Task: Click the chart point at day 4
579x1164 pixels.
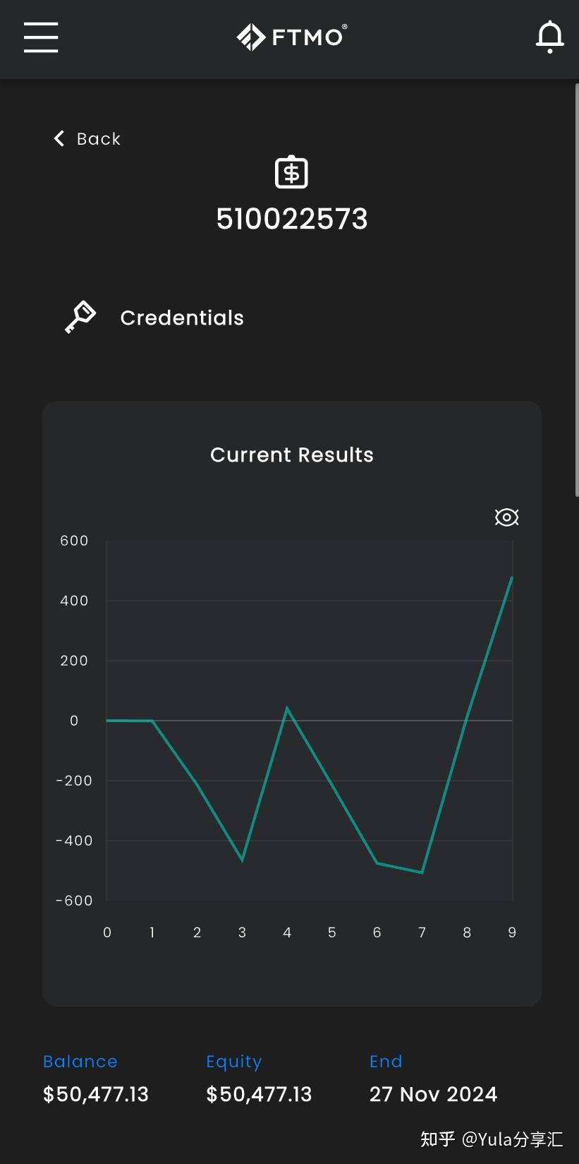Action: tap(287, 708)
